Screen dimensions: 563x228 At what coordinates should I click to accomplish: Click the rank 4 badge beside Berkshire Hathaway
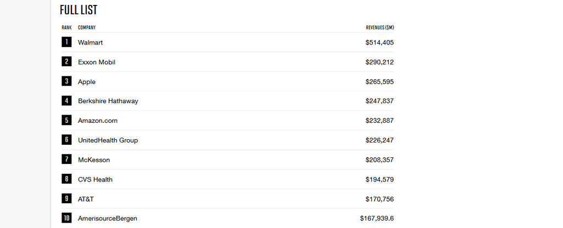(67, 101)
